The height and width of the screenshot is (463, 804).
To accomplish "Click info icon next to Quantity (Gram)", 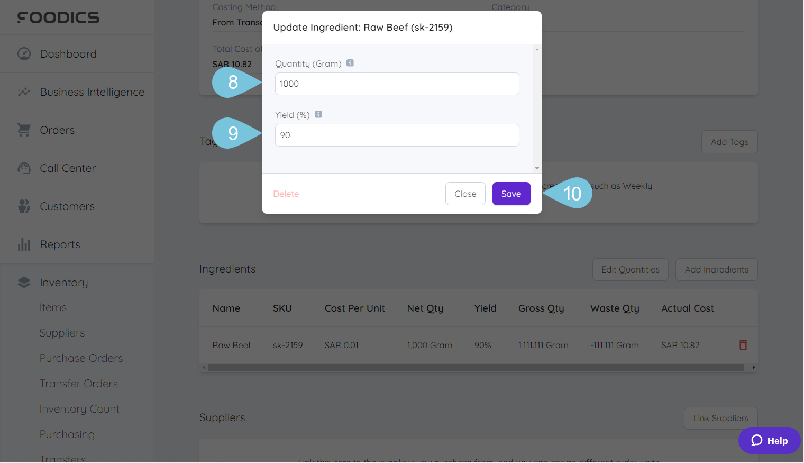I will [x=350, y=63].
